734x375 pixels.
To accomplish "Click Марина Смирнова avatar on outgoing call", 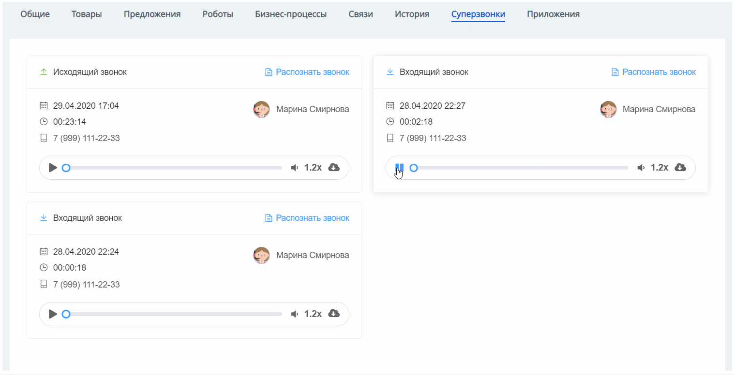I will pos(262,109).
